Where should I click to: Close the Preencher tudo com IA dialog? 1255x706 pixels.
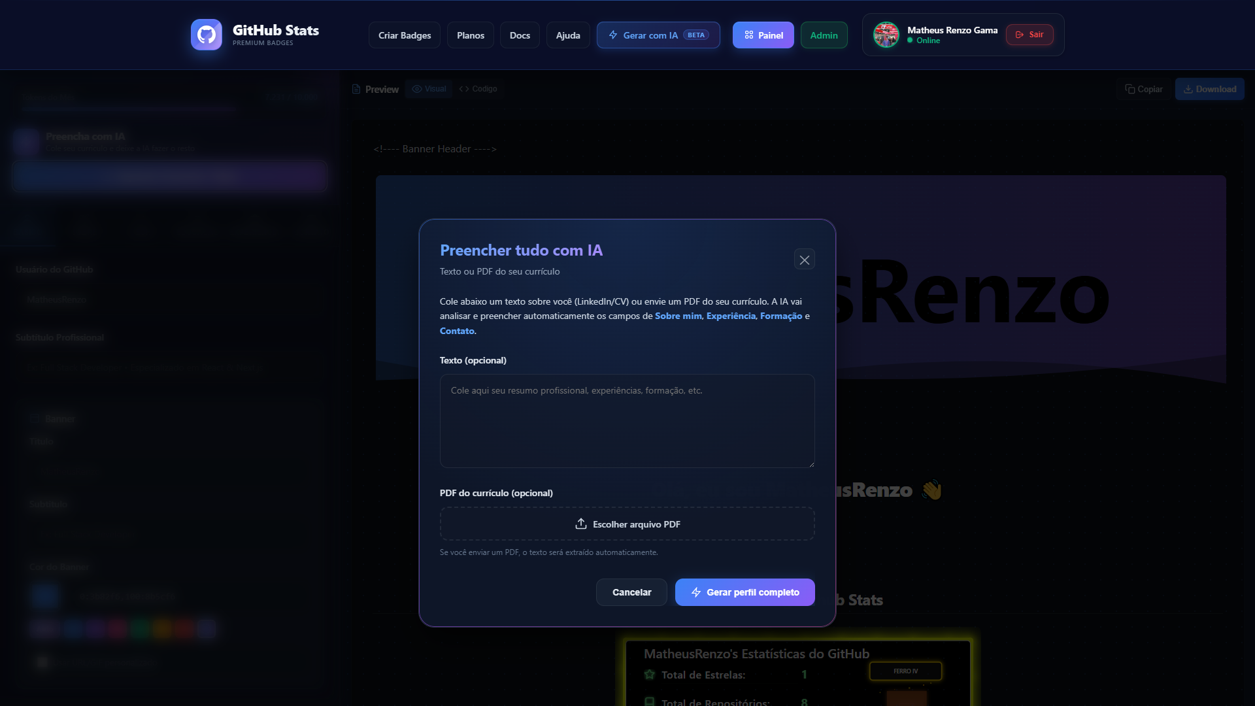click(x=805, y=260)
